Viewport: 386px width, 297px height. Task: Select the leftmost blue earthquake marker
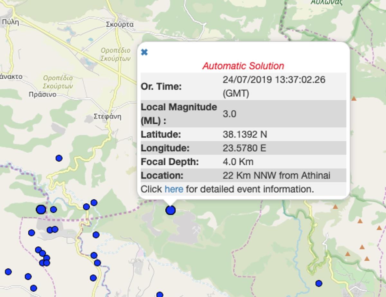8,272
